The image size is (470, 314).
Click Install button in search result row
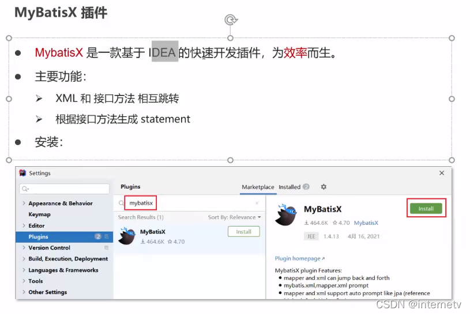coord(244,231)
